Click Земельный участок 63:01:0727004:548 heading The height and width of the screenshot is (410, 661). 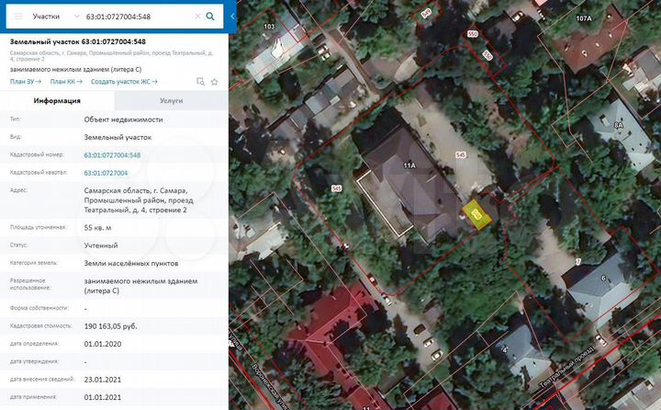[x=77, y=41]
